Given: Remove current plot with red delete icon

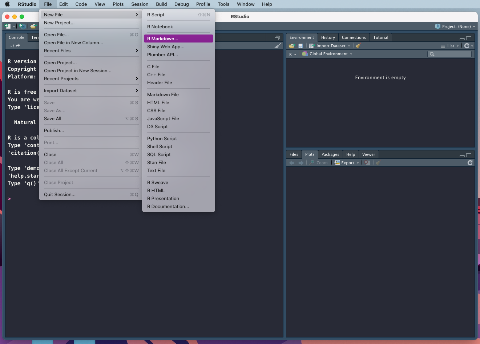Looking at the screenshot, I should tap(367, 162).
